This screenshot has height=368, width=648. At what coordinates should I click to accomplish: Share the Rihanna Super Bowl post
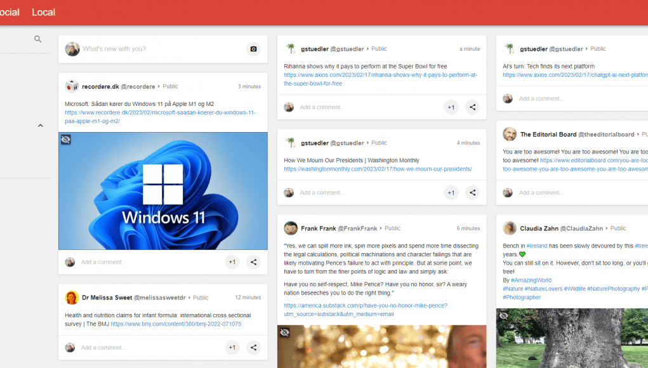click(472, 107)
